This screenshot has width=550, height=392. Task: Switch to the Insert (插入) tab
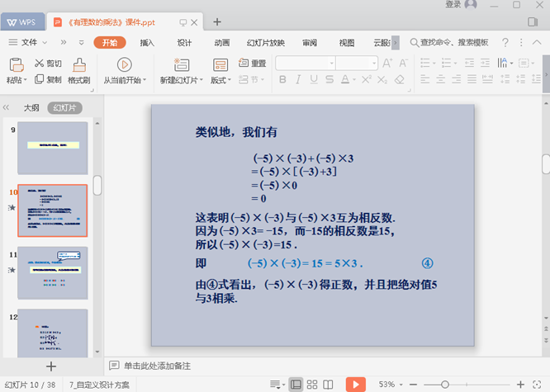point(147,43)
